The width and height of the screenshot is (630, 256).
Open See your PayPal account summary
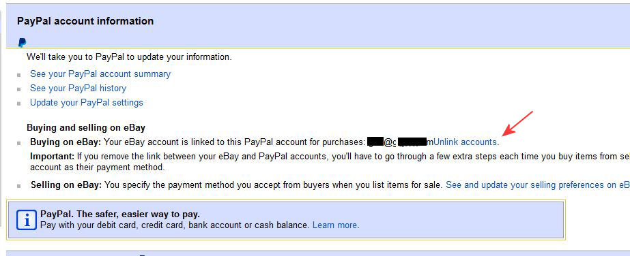pyautogui.click(x=100, y=74)
